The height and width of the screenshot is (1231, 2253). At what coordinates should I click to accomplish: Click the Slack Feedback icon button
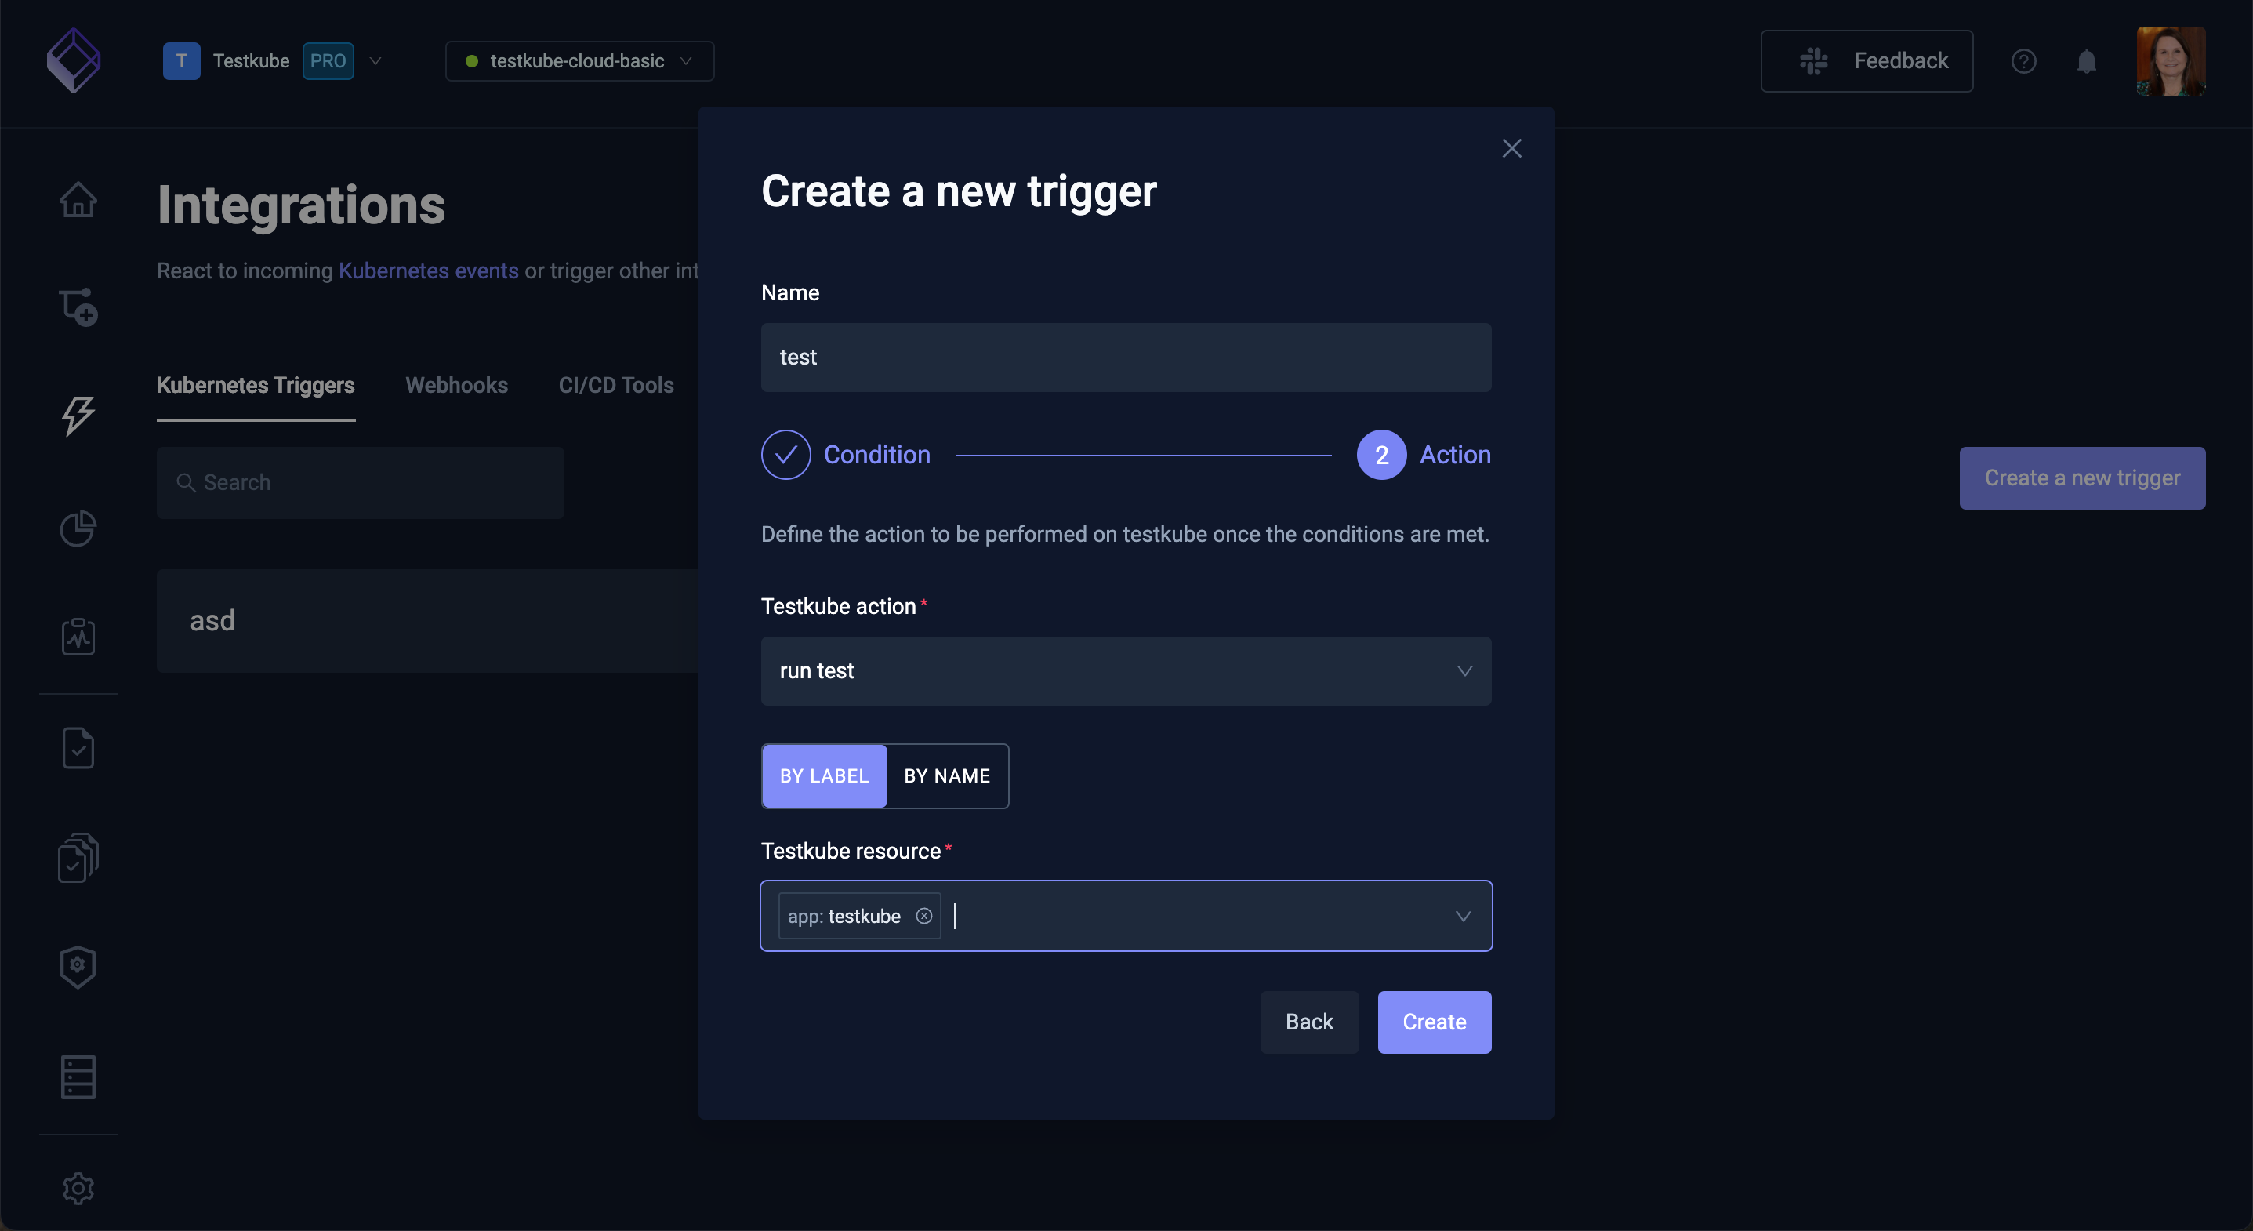click(x=1814, y=60)
